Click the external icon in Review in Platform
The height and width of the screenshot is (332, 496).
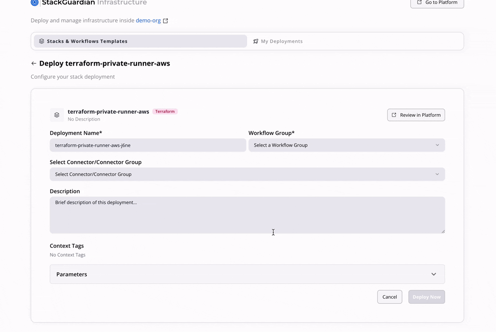[x=394, y=115]
